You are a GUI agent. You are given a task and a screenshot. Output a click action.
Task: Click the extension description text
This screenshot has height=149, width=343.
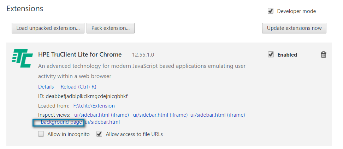pyautogui.click(x=142, y=71)
